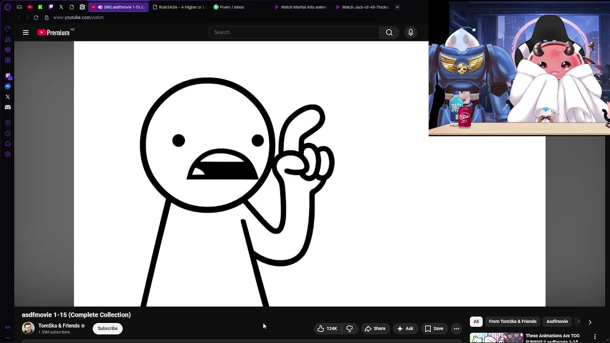Show next filter chips with arrow
Viewport: 610px width, 343px height.
[590, 322]
